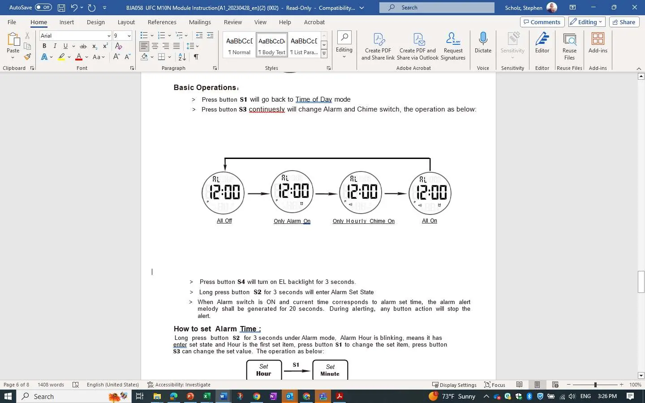
Task: Justify the paragraph text
Action: click(176, 46)
